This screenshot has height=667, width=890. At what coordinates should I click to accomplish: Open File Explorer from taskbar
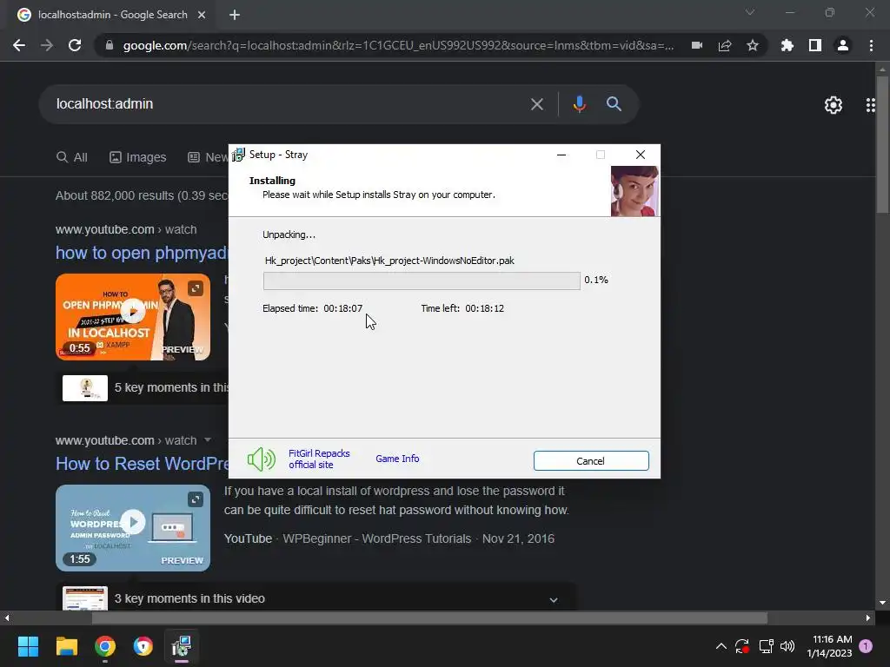pyautogui.click(x=66, y=646)
